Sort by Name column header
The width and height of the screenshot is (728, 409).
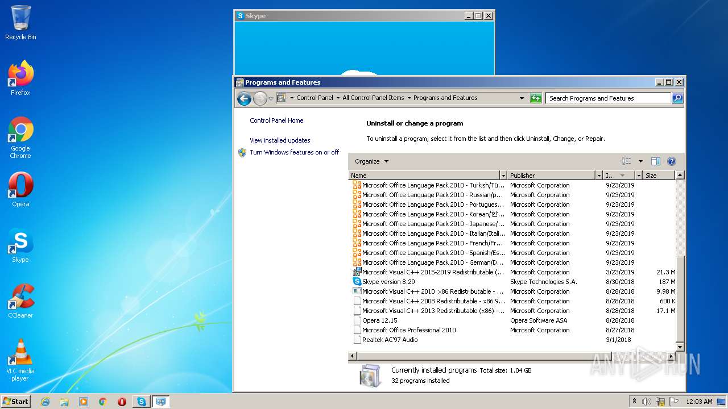pos(424,176)
